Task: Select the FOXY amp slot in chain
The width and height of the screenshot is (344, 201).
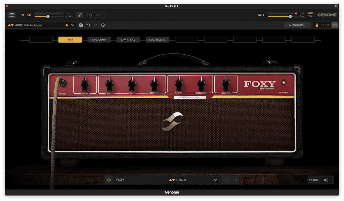Action: tap(70, 40)
